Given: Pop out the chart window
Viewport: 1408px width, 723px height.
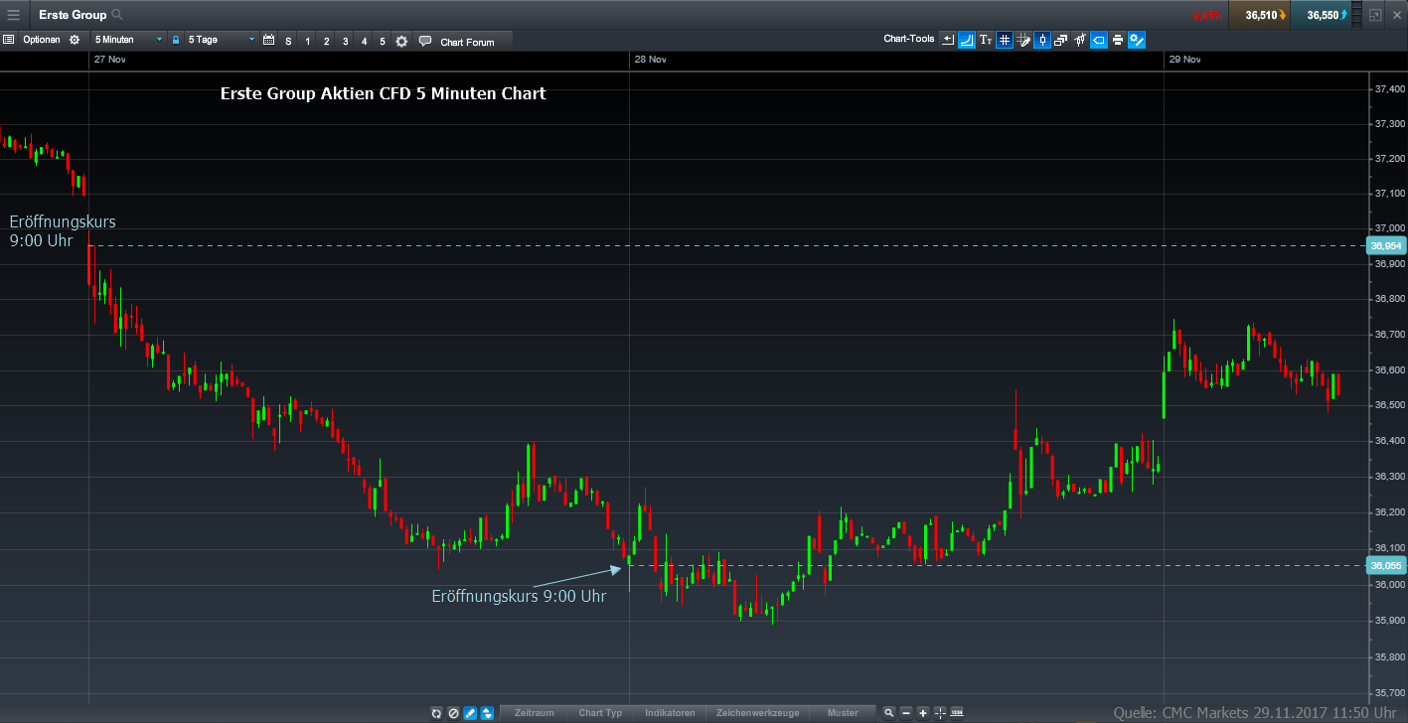Looking at the screenshot, I should (1375, 15).
